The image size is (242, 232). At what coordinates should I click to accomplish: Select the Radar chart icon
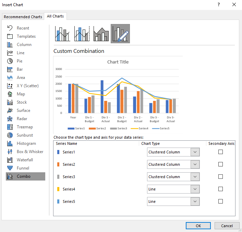point(10,119)
